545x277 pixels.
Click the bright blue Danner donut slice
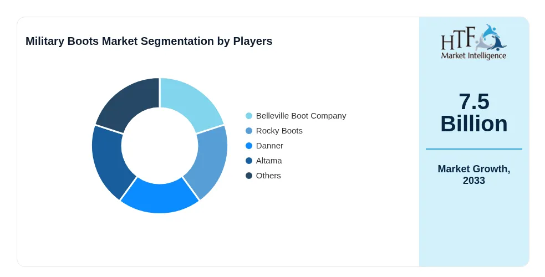160,198
